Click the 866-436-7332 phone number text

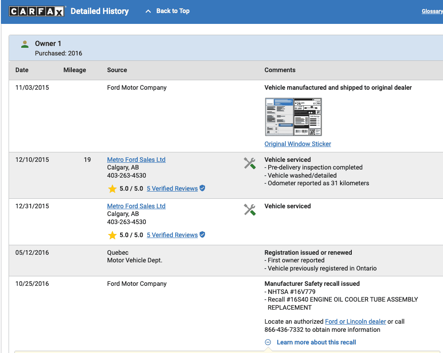coord(284,330)
